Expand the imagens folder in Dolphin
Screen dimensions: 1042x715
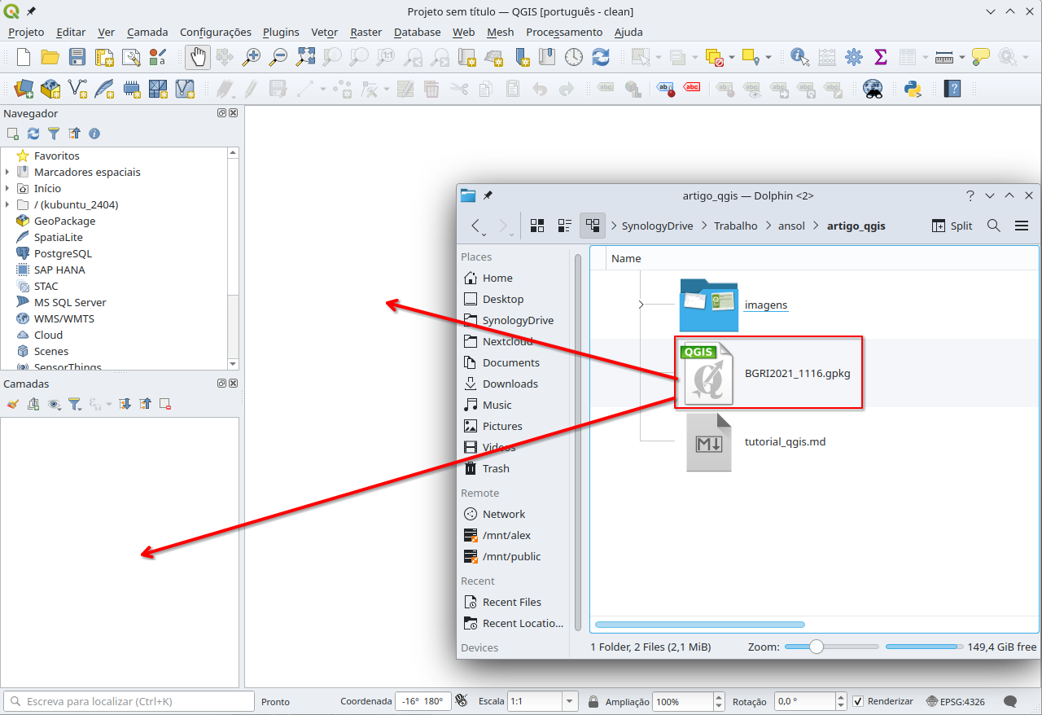pyautogui.click(x=641, y=305)
